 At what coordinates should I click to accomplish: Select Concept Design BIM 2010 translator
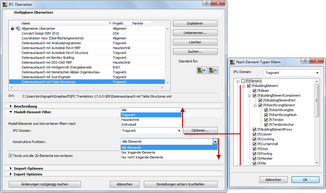coord(87,33)
